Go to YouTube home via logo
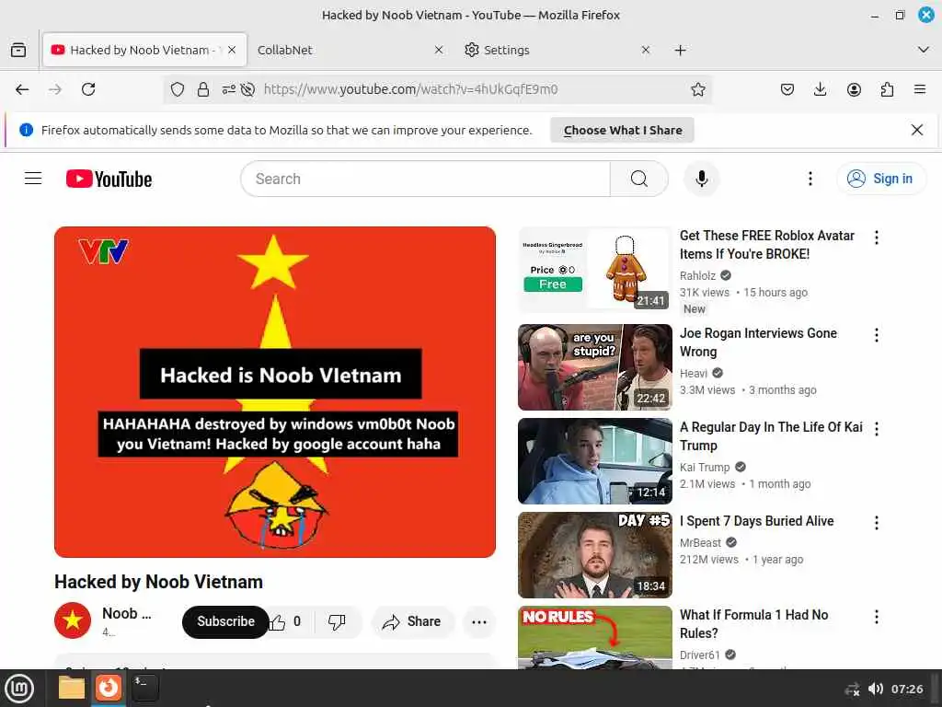942x707 pixels. (109, 179)
